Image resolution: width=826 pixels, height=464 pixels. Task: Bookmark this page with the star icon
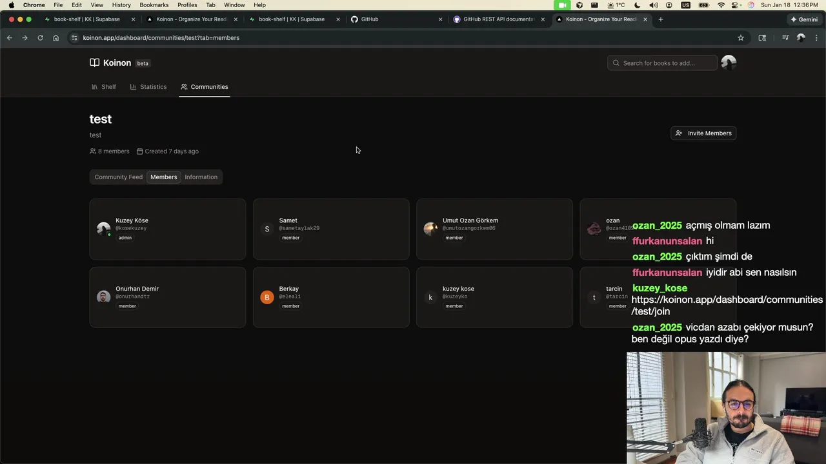741,38
